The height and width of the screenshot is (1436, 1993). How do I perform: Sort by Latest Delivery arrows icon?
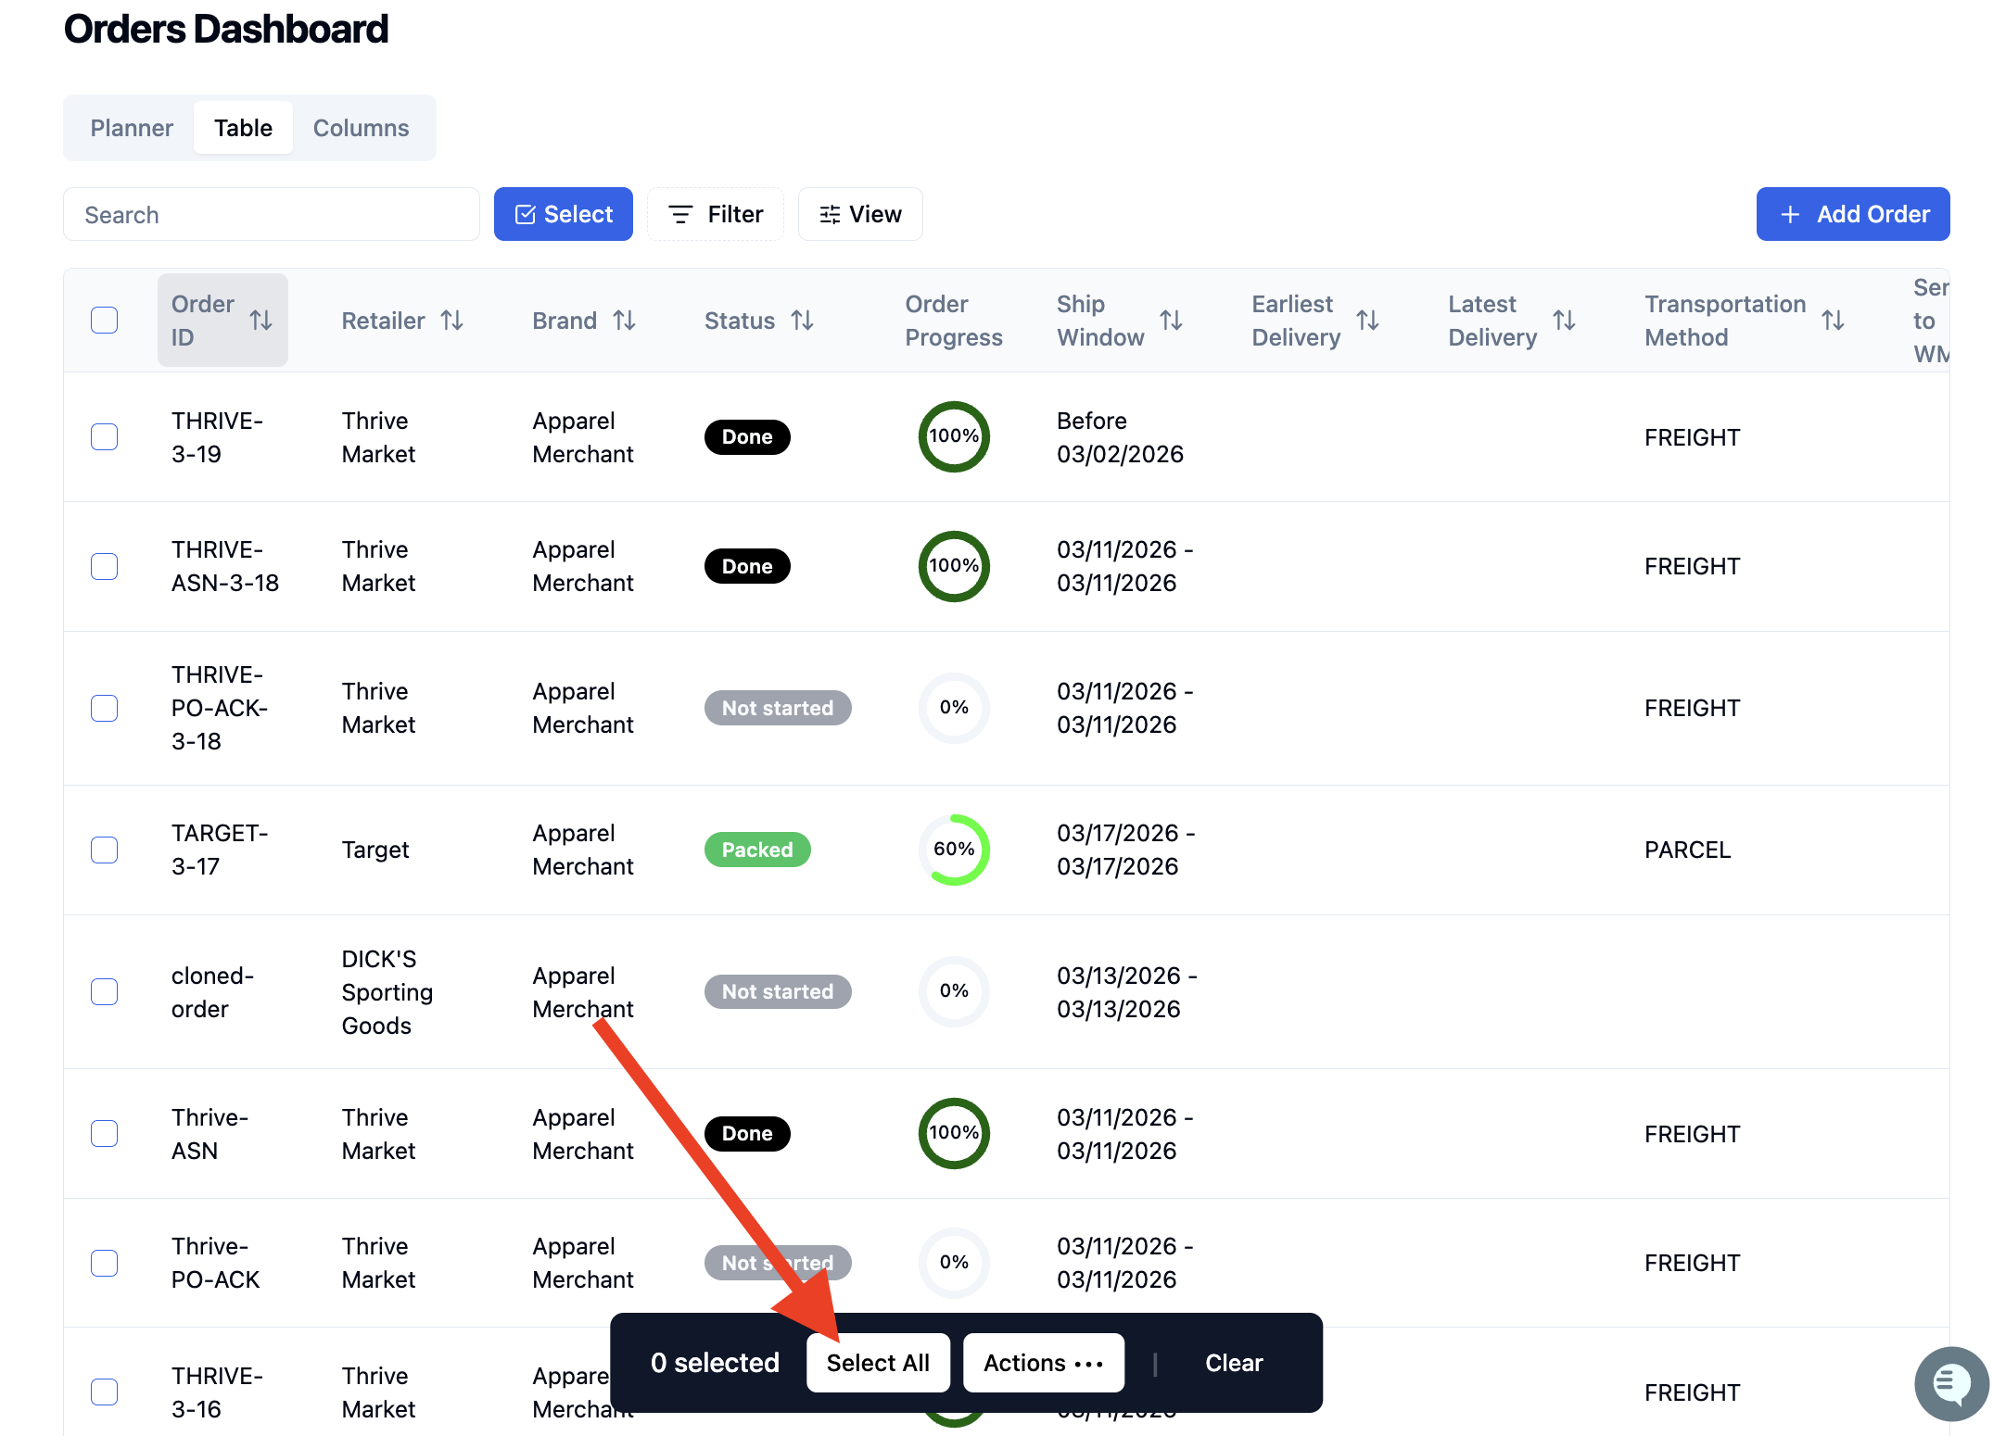[x=1564, y=321]
